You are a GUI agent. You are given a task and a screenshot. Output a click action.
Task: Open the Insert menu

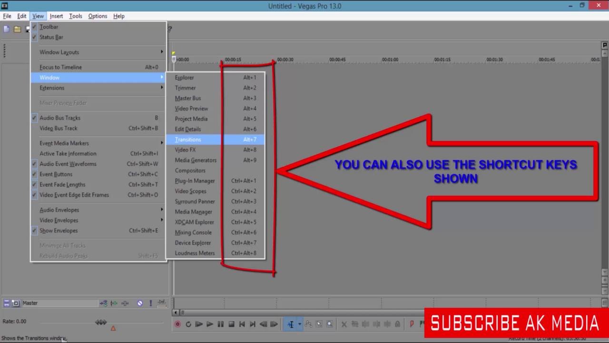56,16
